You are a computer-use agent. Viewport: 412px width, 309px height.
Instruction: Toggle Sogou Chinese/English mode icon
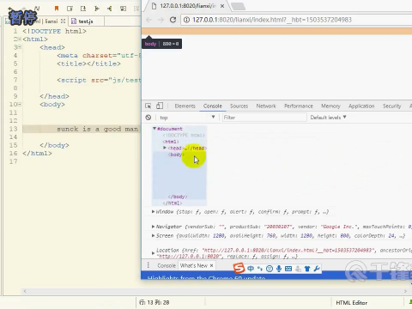251,269
